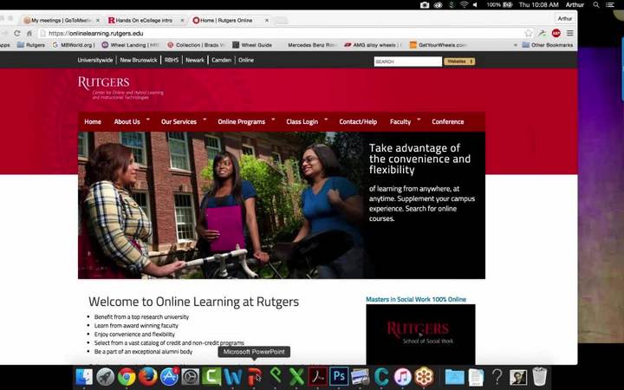
Task: Close the Hands On eCollege intro tab
Action: tap(182, 20)
